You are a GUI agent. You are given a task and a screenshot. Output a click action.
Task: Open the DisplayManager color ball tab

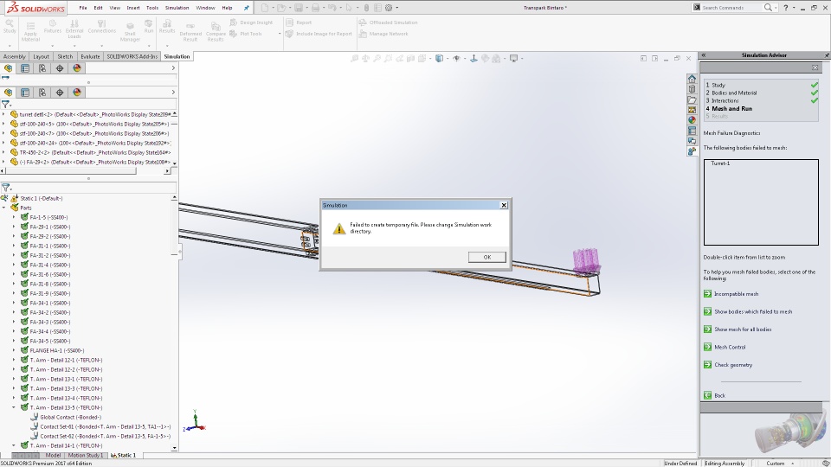coord(77,68)
